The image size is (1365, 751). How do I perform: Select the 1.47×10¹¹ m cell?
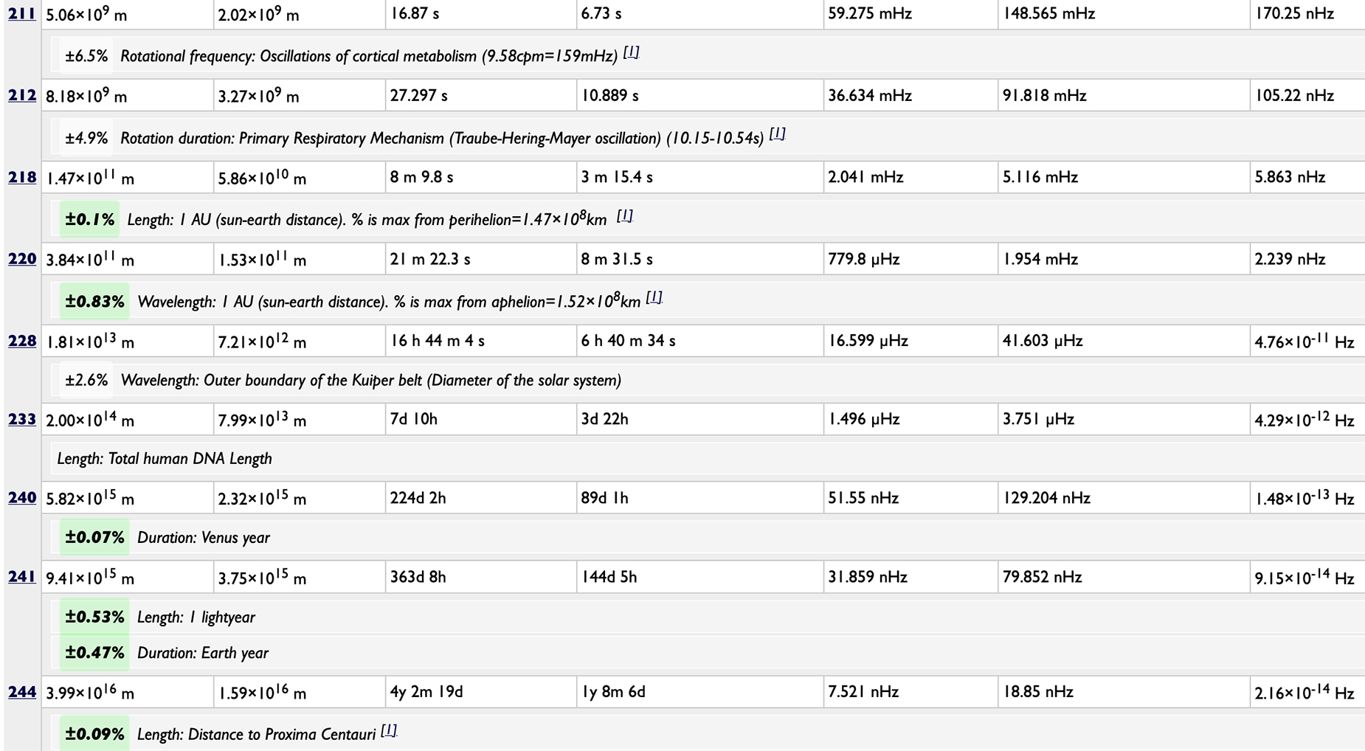[128, 178]
